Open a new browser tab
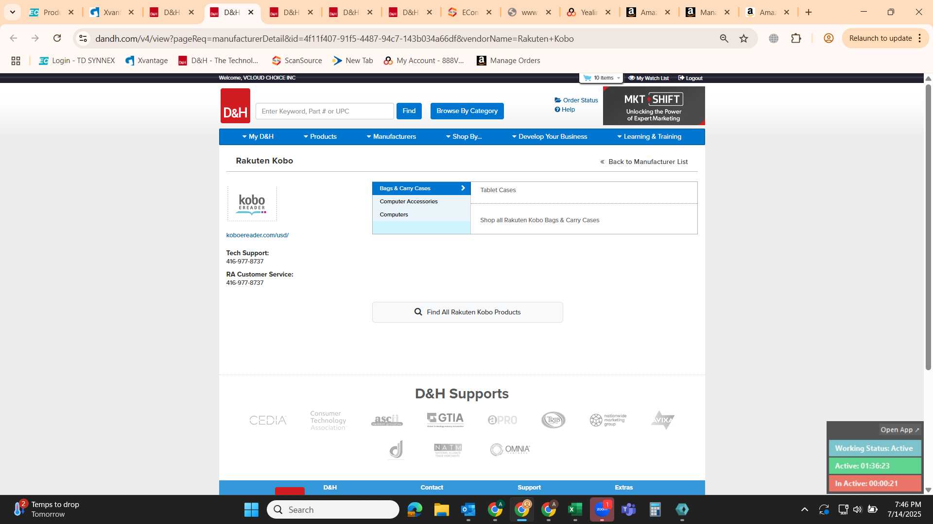This screenshot has height=524, width=933. click(809, 12)
